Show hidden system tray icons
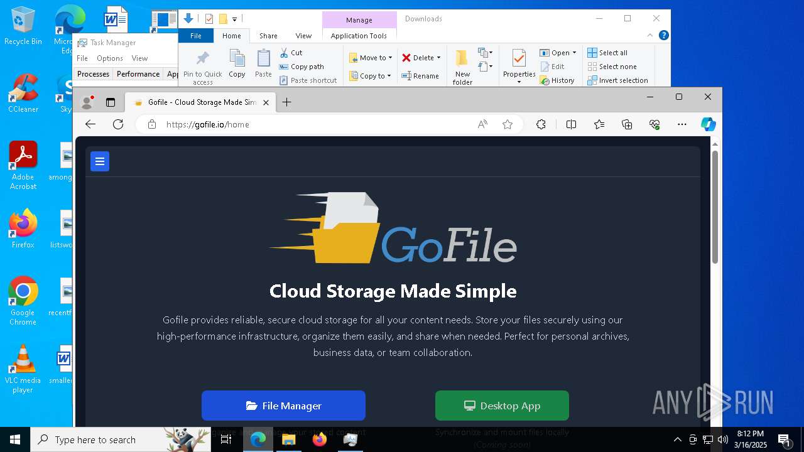This screenshot has width=804, height=452. pos(677,439)
